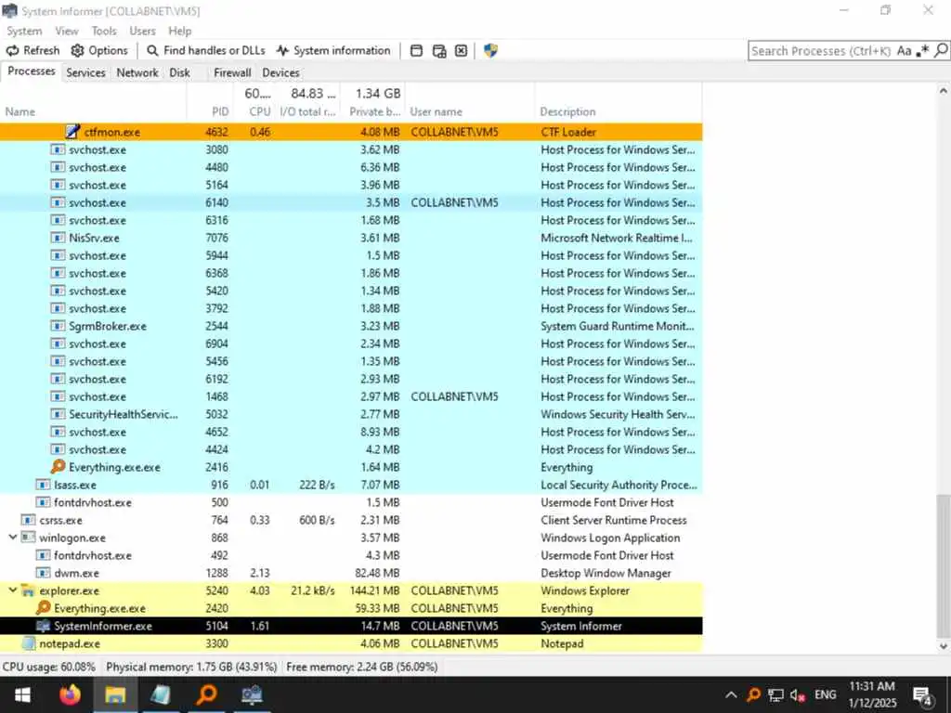Open the Options gear button
Screen dimensions: 951x713
[99, 50]
